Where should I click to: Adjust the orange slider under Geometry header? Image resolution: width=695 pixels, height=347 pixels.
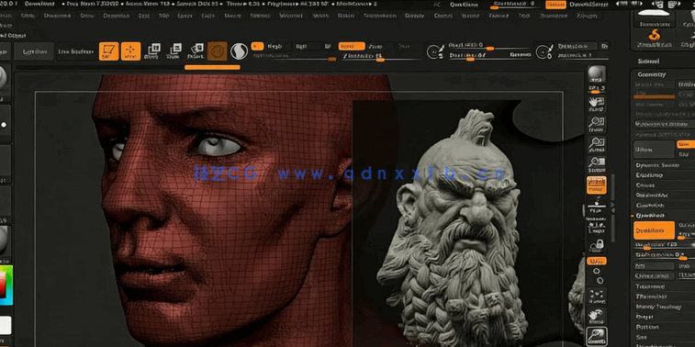point(654,96)
